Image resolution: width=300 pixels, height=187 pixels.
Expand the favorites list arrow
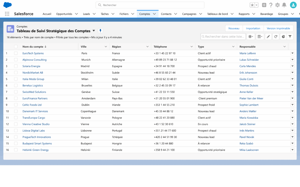(257, 5)
